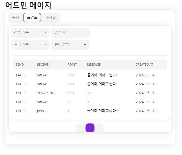Sort by the SEND column header
Viewport: 182px width, 155px height.
point(20,64)
